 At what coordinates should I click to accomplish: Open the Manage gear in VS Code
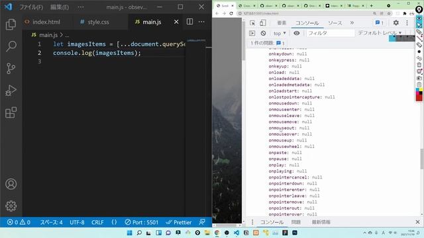[11, 206]
